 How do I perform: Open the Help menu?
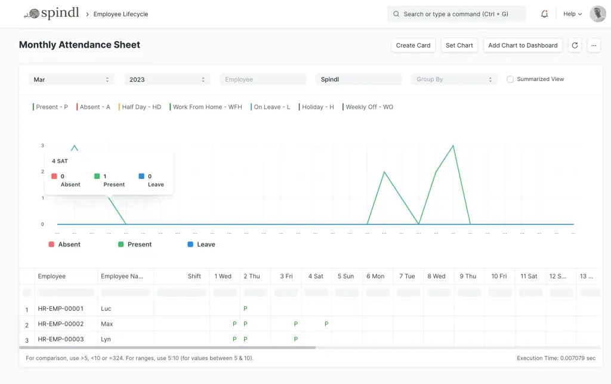pyautogui.click(x=572, y=14)
